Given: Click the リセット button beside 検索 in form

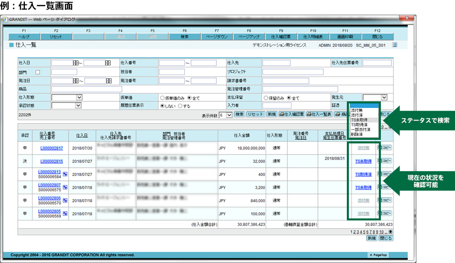Looking at the screenshot, I should pos(255,115).
